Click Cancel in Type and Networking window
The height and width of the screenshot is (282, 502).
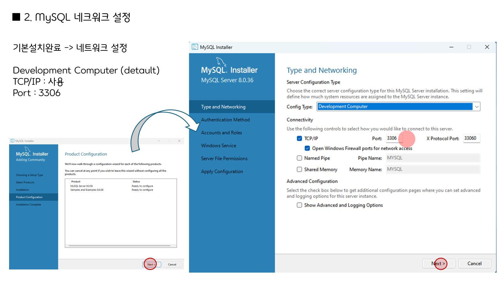coord(475,264)
